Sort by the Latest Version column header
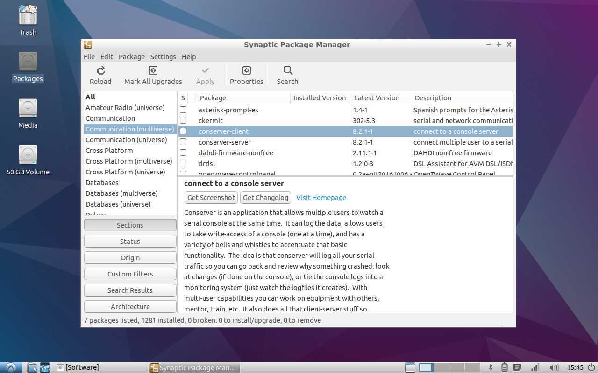This screenshot has height=373, width=598. [x=377, y=98]
